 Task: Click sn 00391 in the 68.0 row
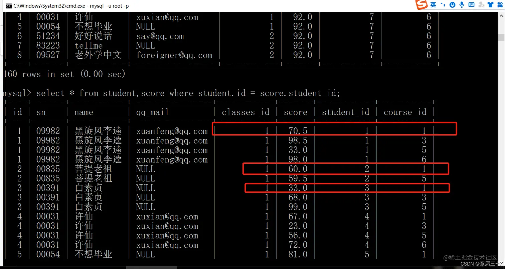pyautogui.click(x=48, y=197)
